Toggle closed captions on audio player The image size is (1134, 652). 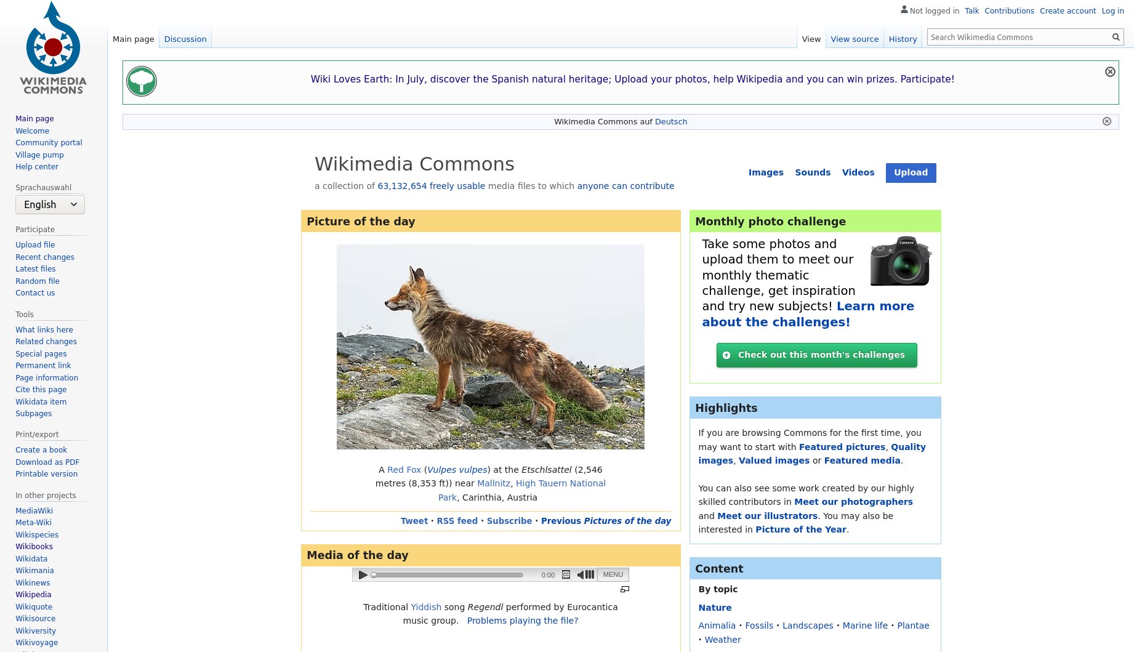coord(566,575)
